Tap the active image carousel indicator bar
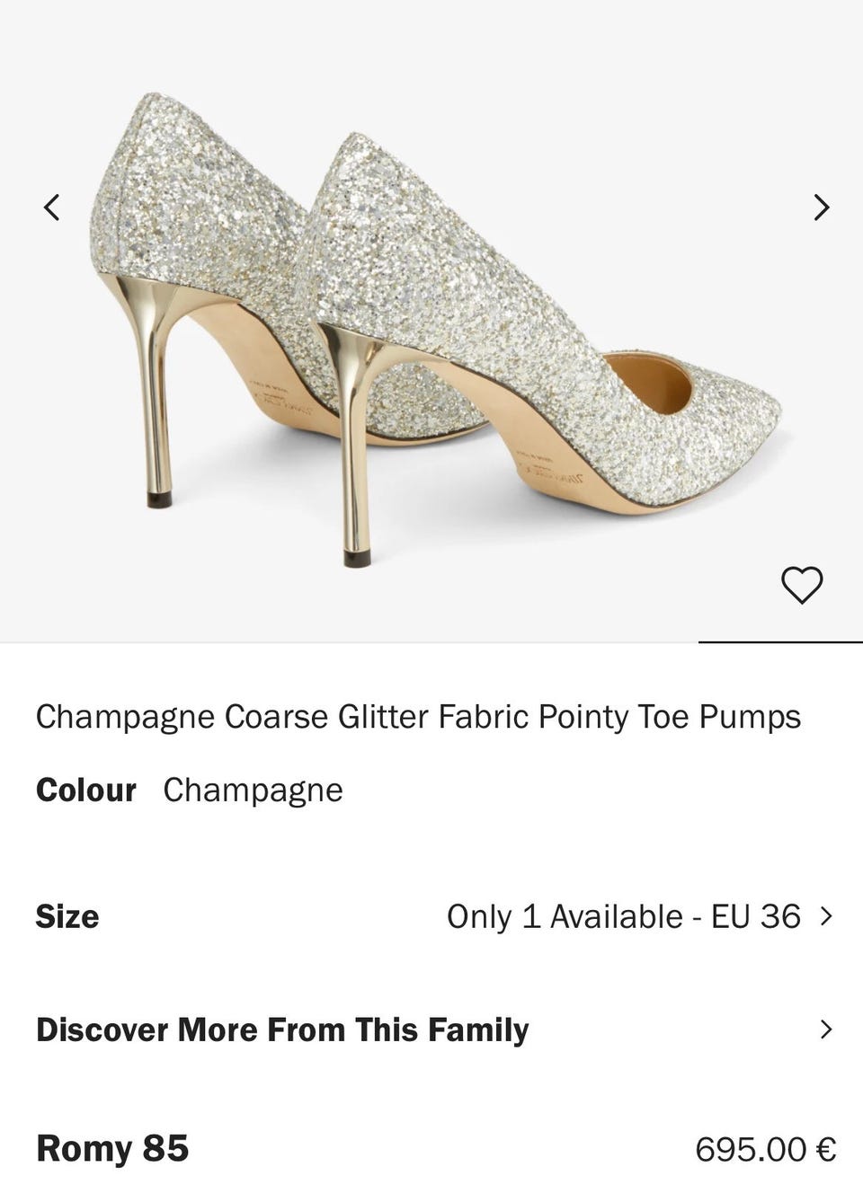This screenshot has width=863, height=1184. (779, 642)
